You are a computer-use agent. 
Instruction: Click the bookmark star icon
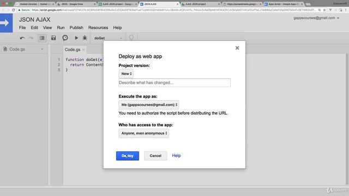click(x=324, y=10)
